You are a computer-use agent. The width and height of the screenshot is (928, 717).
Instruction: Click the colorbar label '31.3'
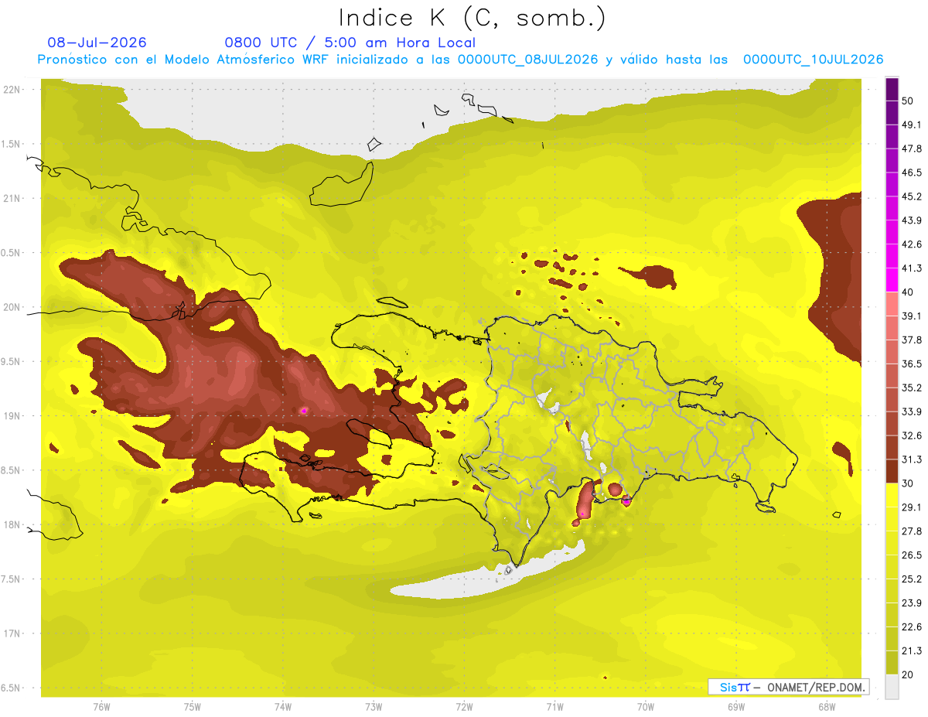tap(912, 459)
